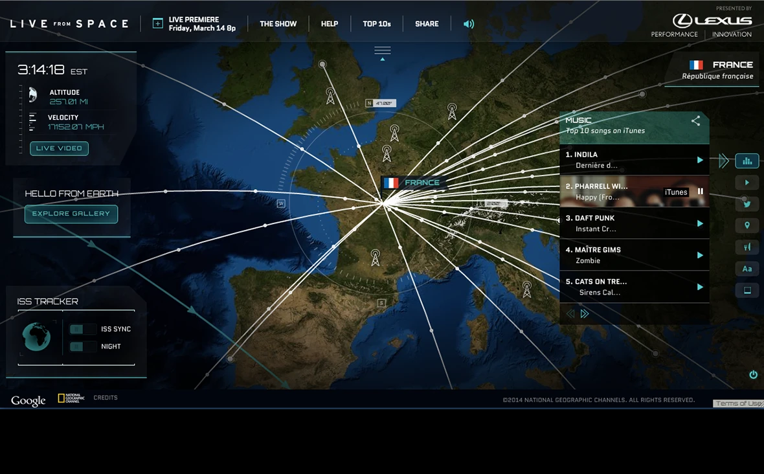
Task: Select the antenna marker near Italy's boot
Action: point(527,289)
